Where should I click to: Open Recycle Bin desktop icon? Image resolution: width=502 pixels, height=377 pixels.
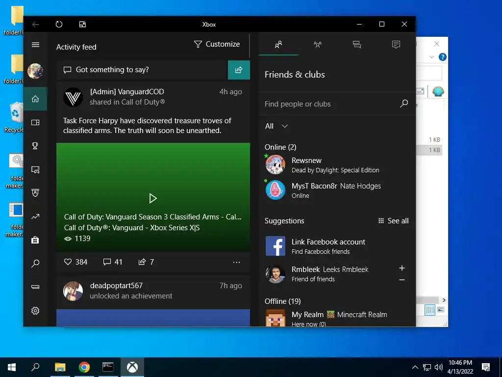(x=14, y=117)
